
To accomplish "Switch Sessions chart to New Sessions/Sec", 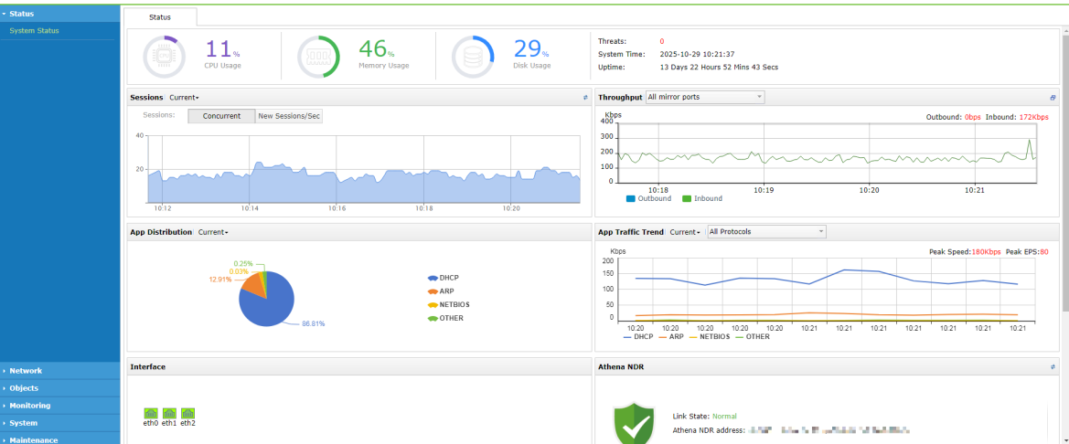I will point(289,116).
